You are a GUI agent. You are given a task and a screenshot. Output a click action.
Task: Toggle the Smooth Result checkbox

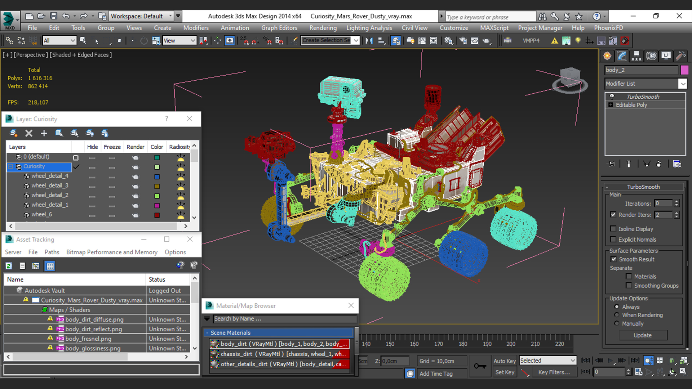pyautogui.click(x=614, y=259)
